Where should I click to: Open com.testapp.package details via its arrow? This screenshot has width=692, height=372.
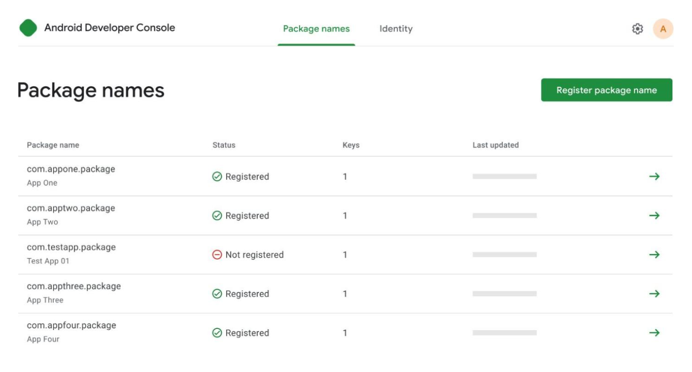point(654,255)
